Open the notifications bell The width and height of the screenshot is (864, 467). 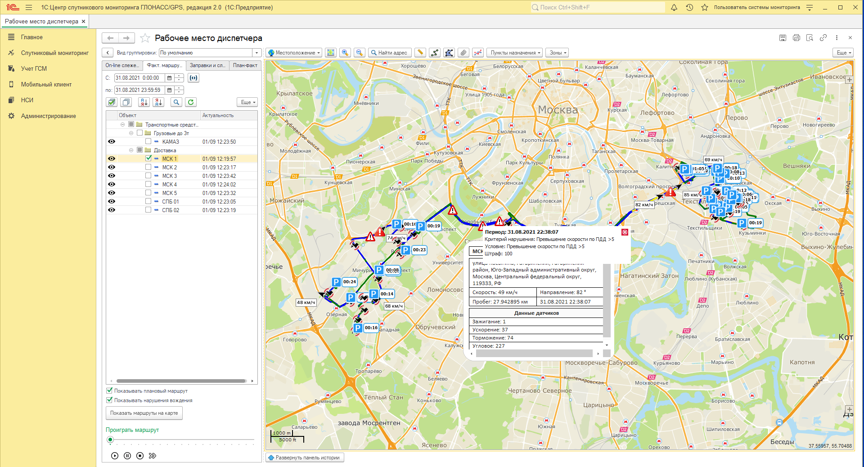tap(674, 7)
